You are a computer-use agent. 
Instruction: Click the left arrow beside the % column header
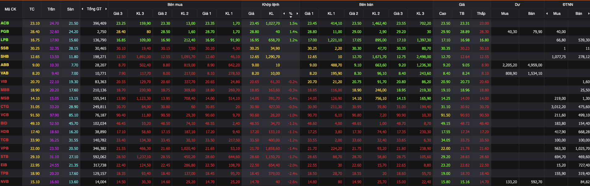point(284,14)
